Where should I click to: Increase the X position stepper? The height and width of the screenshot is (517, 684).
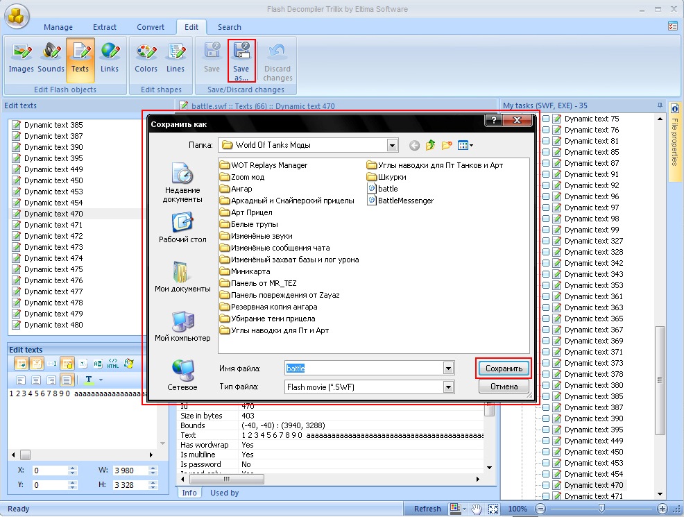(x=73, y=468)
